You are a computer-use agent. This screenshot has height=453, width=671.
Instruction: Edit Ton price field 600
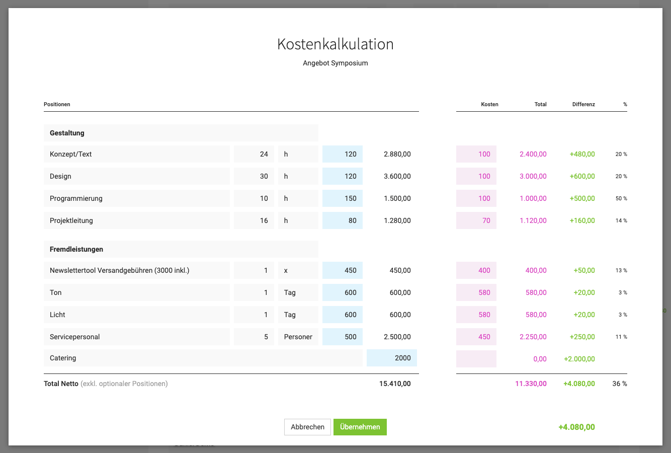click(x=343, y=292)
